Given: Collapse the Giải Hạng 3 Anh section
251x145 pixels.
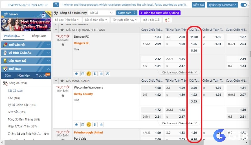Looking at the screenshot, I should click(56, 81).
